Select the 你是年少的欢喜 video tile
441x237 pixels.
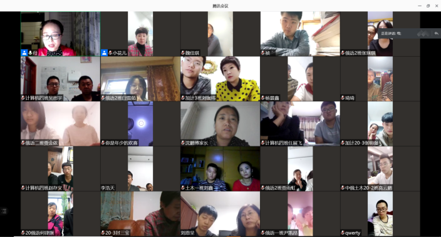(140, 124)
